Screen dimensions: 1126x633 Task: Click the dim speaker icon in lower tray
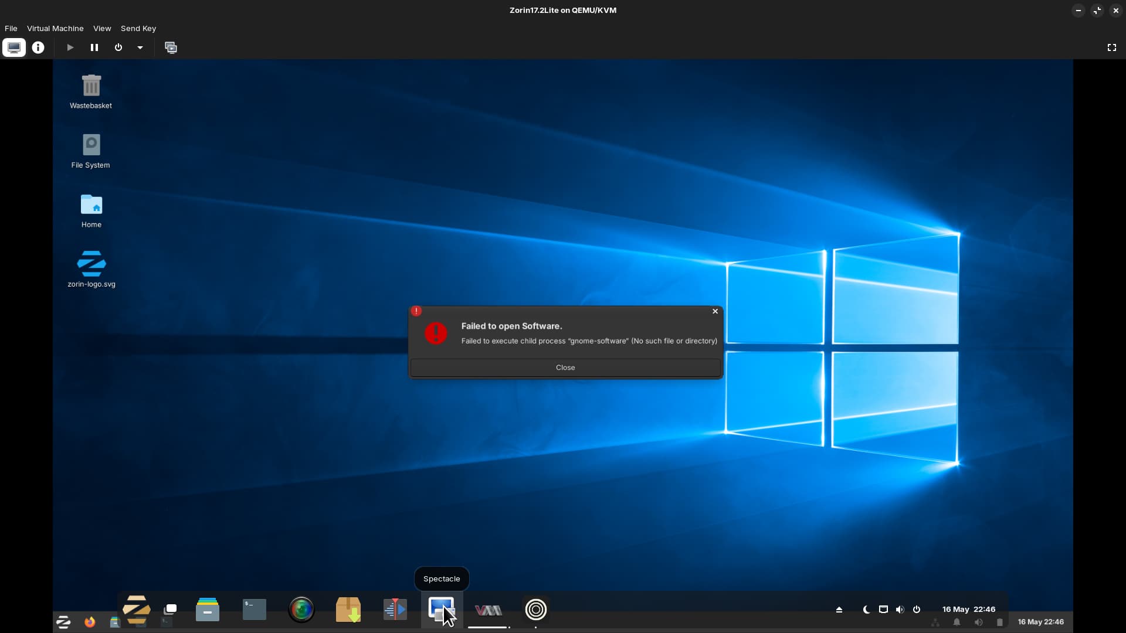click(x=978, y=622)
